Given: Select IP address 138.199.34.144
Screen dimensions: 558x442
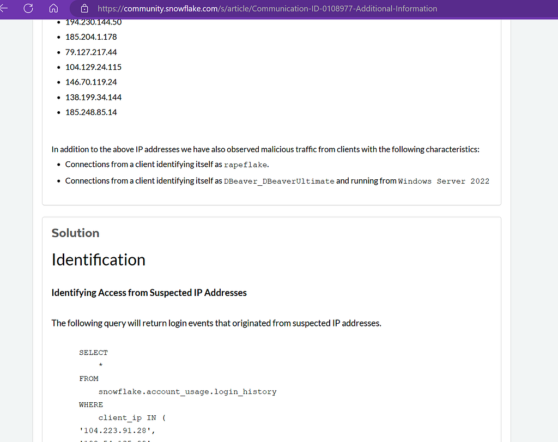Looking at the screenshot, I should pos(93,97).
